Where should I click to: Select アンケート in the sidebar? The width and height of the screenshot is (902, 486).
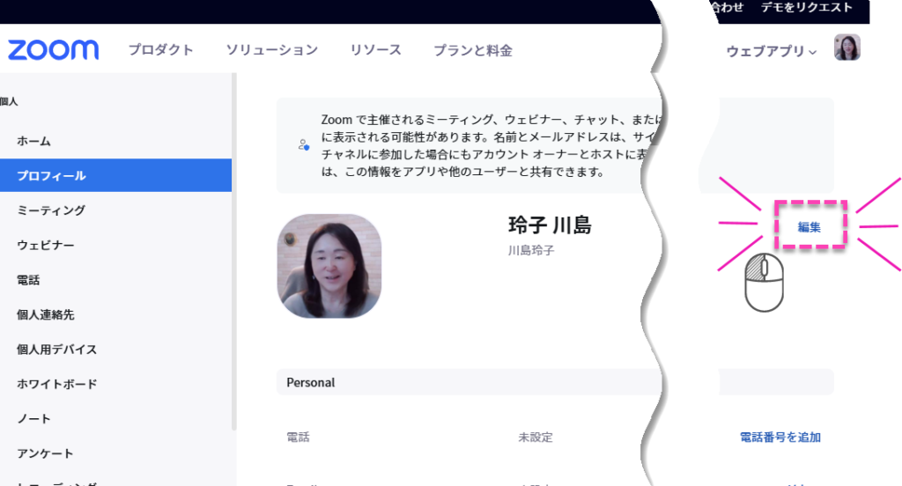tap(45, 453)
